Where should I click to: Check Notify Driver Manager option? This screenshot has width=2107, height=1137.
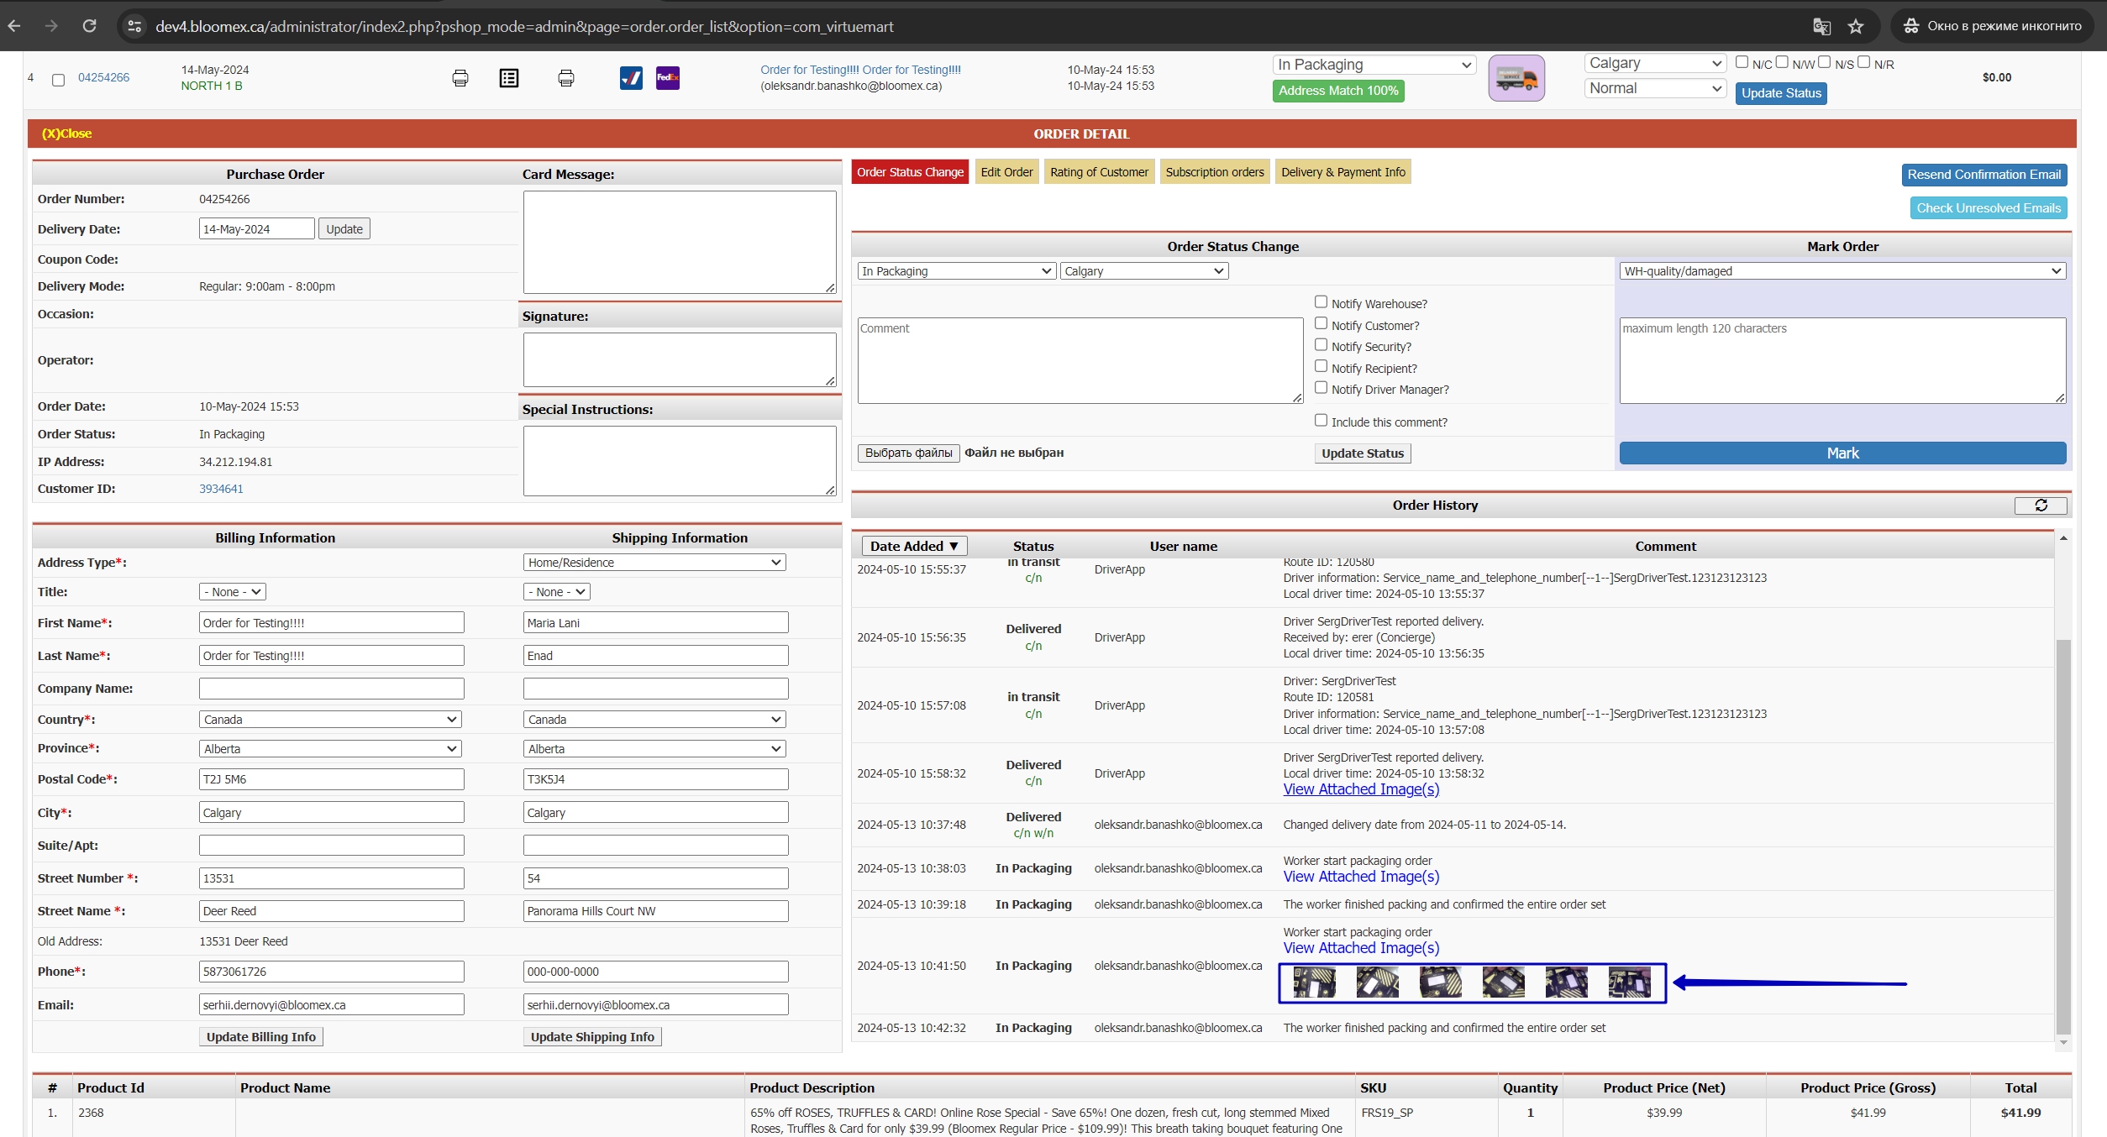[1321, 388]
